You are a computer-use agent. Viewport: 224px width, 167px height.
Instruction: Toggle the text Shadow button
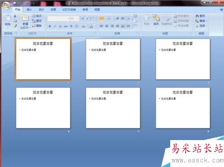pyautogui.click(x=71, y=26)
